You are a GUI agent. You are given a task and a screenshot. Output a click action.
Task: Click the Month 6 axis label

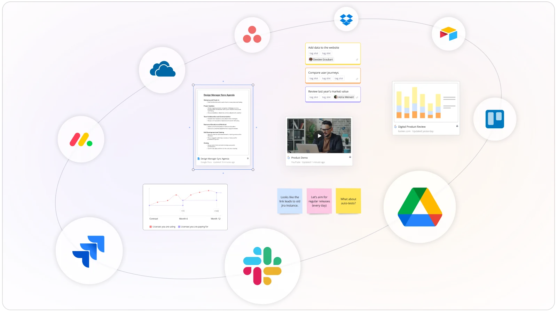183,219
